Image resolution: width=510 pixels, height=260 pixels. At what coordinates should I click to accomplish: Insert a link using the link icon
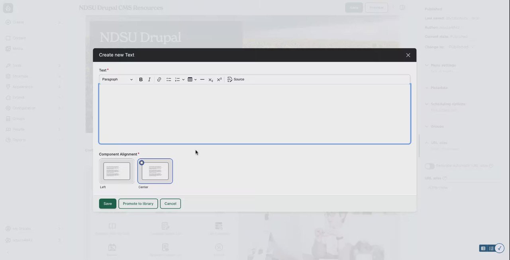[159, 79]
